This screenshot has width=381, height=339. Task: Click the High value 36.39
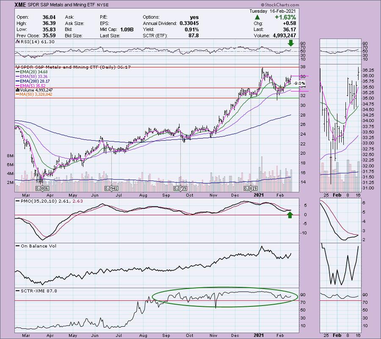click(49, 23)
